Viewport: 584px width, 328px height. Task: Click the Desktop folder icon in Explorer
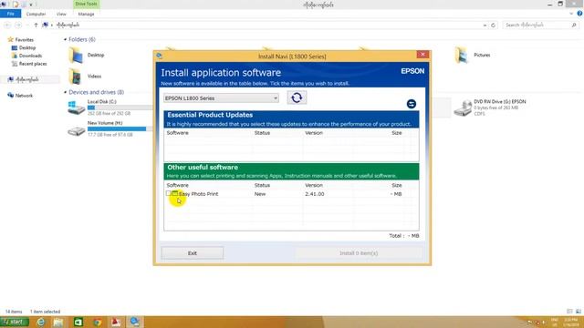(x=76, y=56)
